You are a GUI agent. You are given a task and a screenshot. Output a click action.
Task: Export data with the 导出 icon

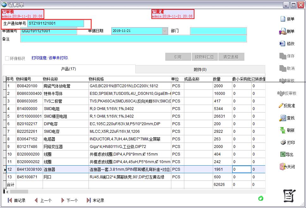(x=283, y=155)
